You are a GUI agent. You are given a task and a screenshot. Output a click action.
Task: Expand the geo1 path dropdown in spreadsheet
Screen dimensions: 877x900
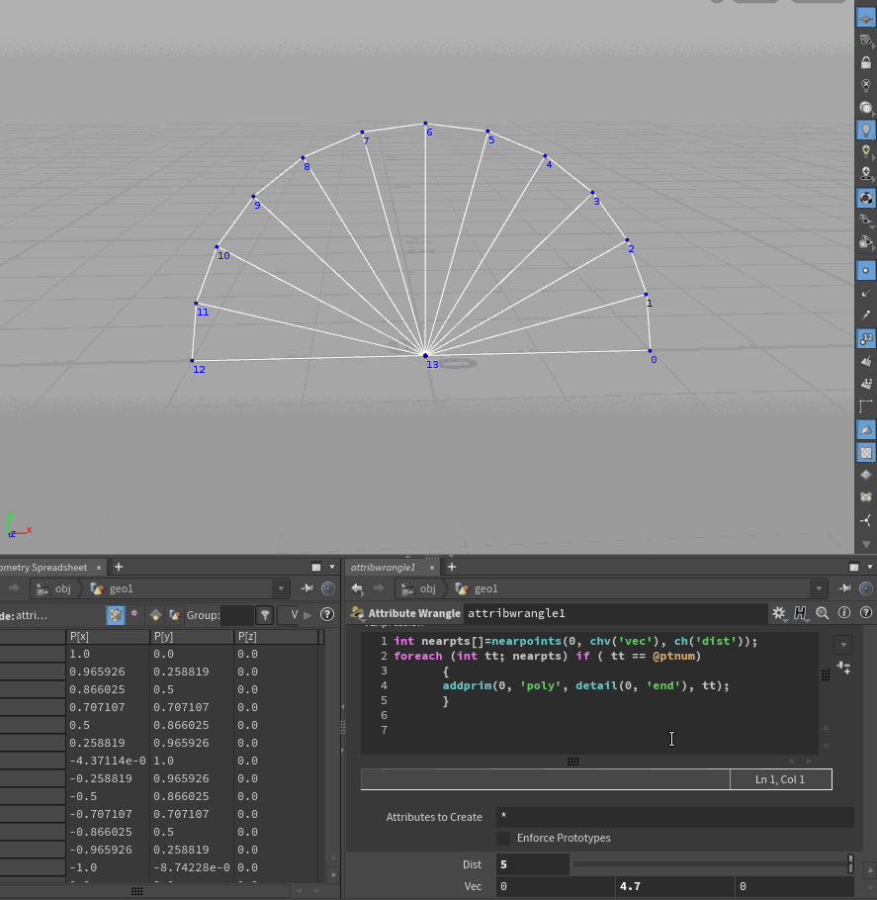pos(282,588)
